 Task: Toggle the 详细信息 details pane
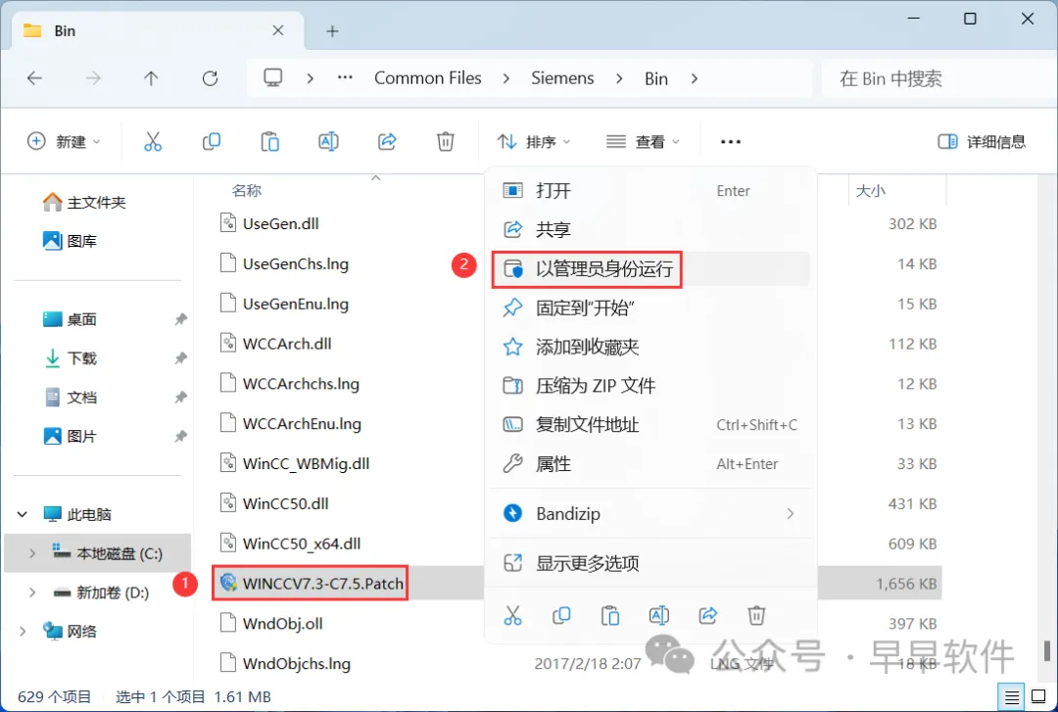(x=982, y=142)
